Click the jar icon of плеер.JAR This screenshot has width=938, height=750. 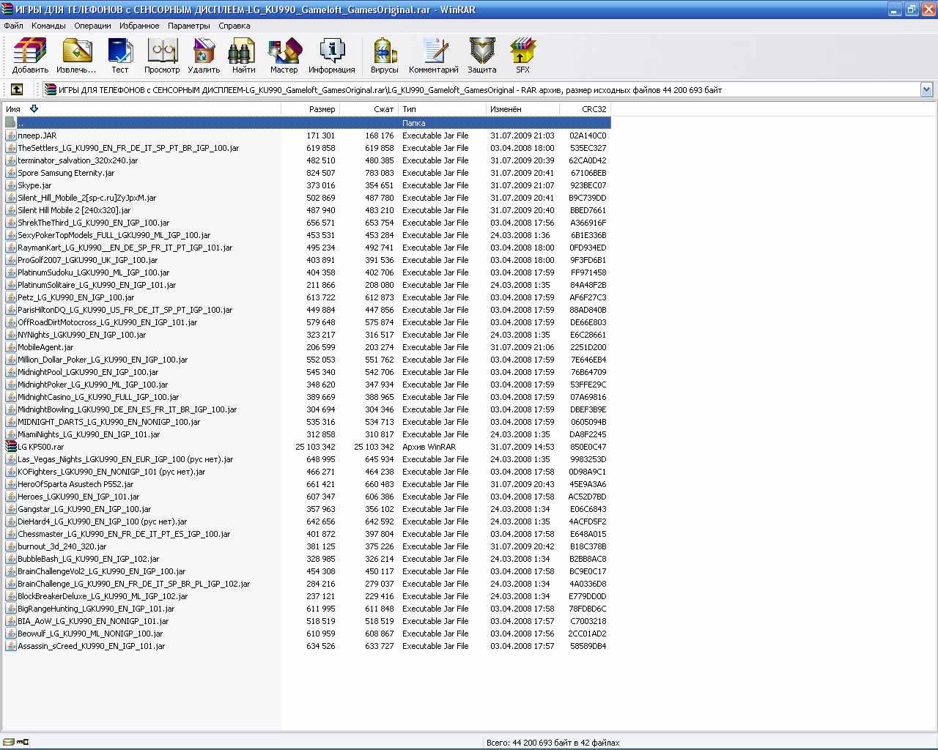coord(11,135)
